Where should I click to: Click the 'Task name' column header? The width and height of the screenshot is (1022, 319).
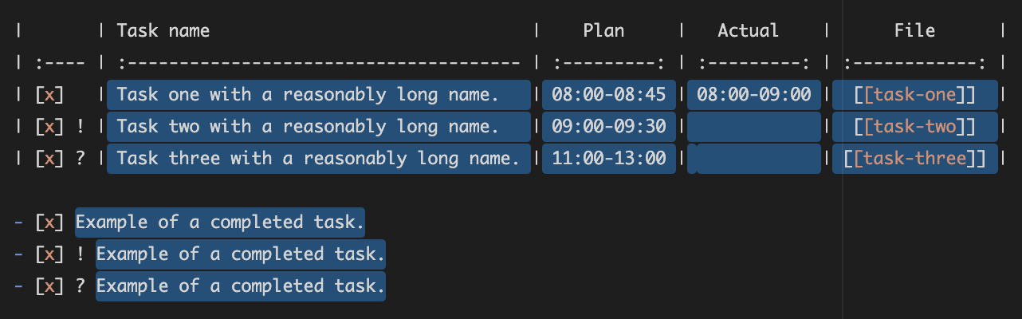(x=163, y=31)
